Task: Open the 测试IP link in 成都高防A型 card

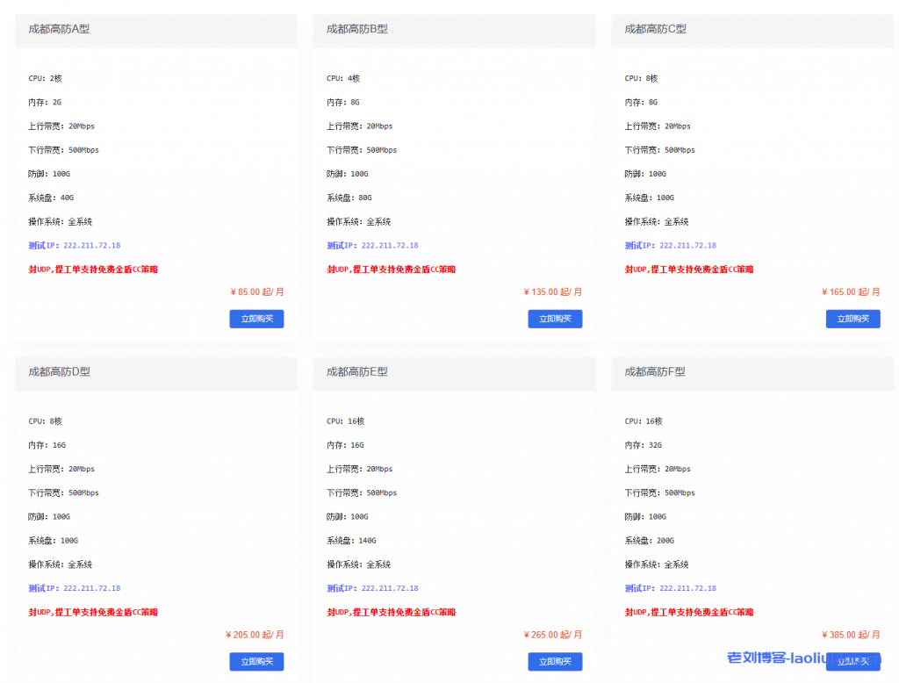Action: click(x=75, y=246)
